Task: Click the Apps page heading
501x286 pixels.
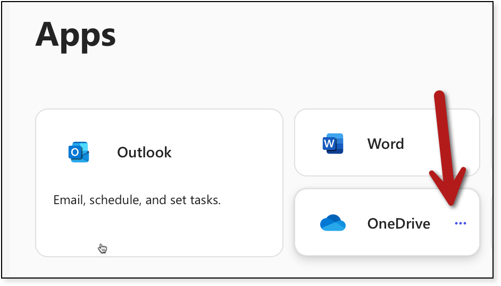Action: 76,34
